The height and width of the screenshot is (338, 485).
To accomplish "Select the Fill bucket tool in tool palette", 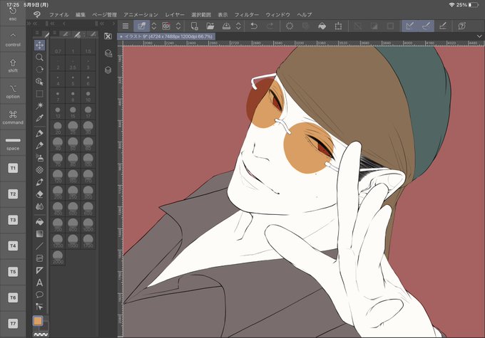I will [40, 221].
